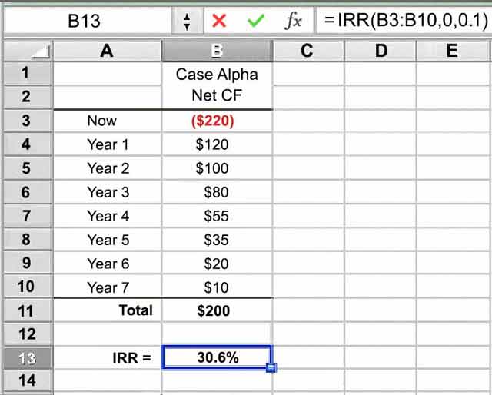The image size is (492, 395).
Task: Click the Year 5 label cell
Action: point(108,240)
